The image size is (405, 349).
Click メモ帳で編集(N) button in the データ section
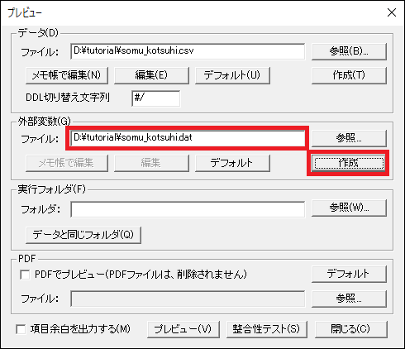point(67,75)
